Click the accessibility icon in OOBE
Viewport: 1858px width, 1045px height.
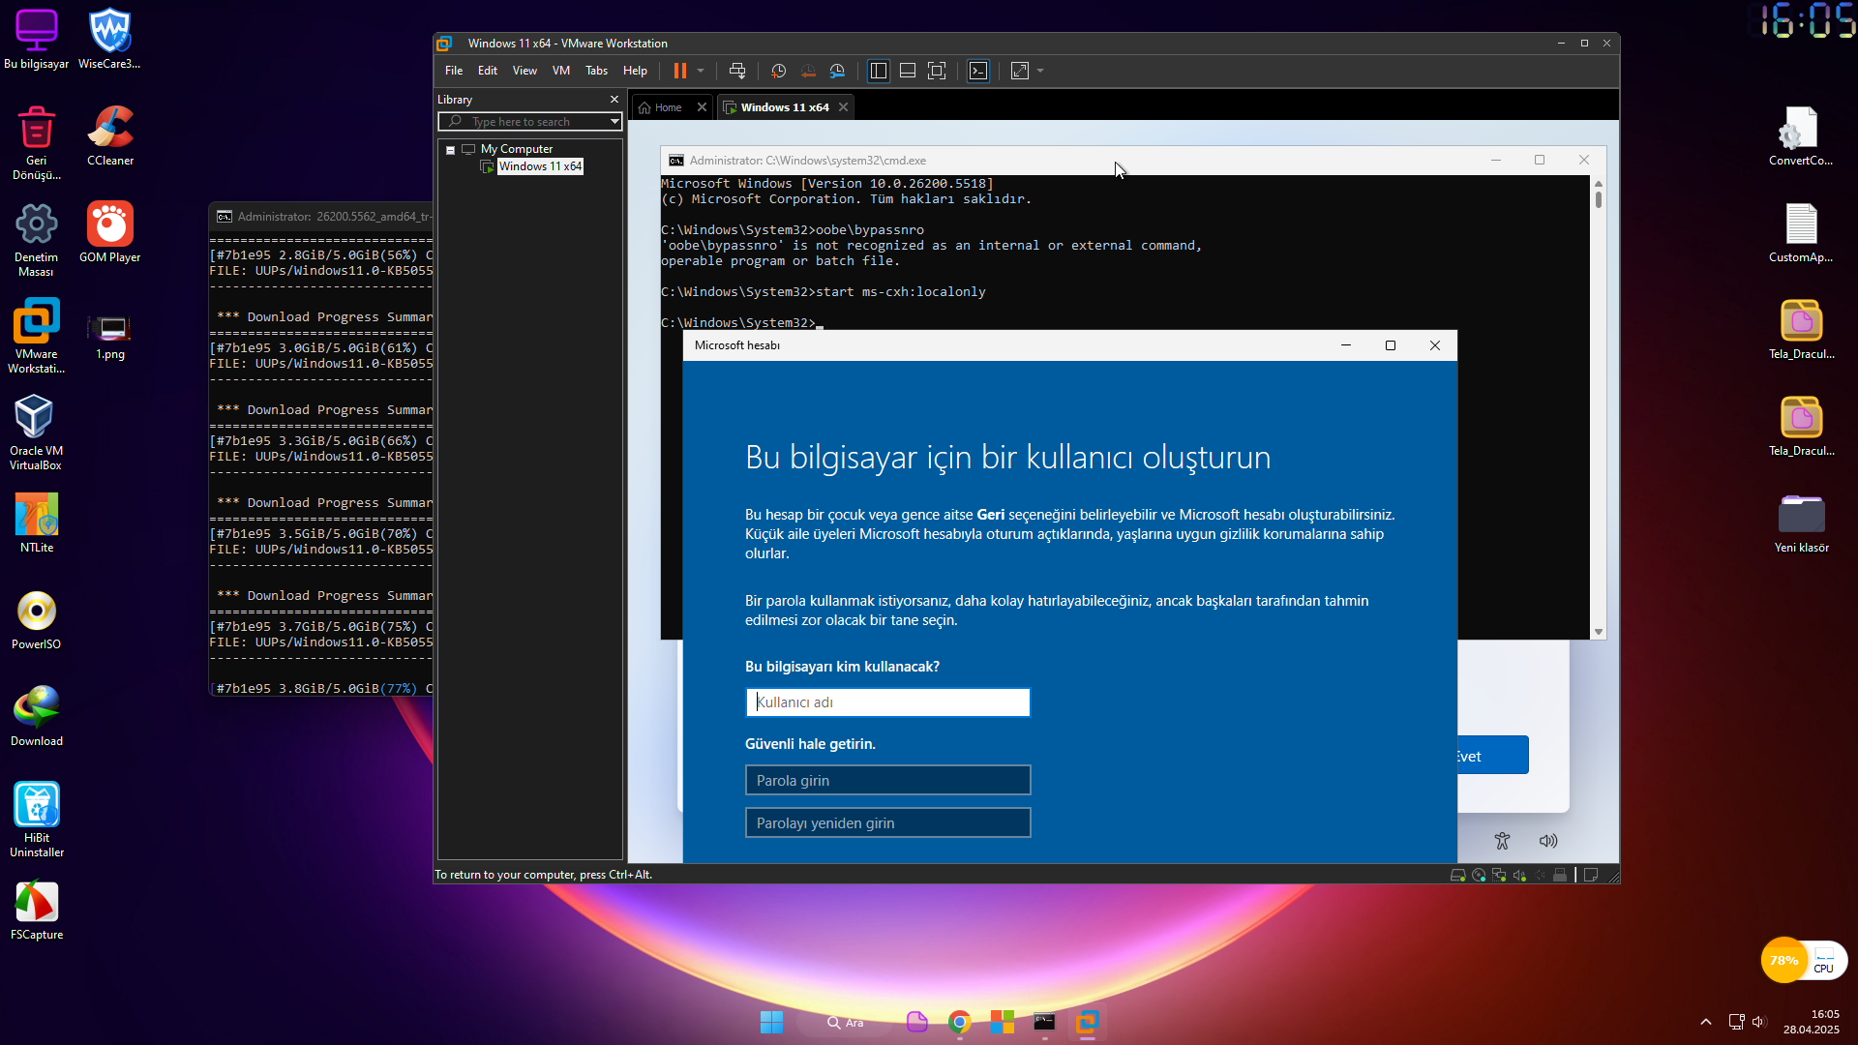coord(1502,841)
